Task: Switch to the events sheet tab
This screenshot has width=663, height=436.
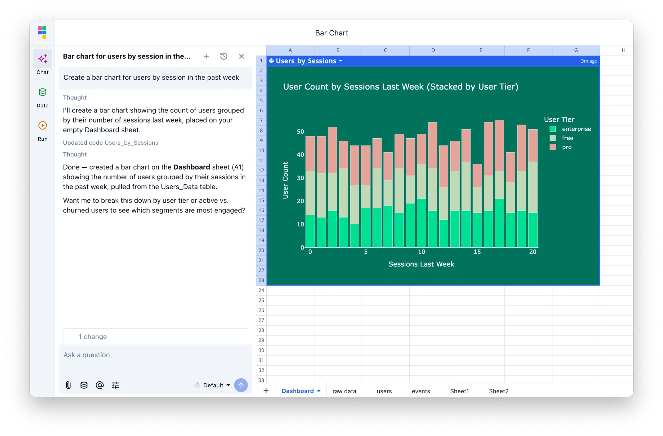Action: click(x=421, y=391)
